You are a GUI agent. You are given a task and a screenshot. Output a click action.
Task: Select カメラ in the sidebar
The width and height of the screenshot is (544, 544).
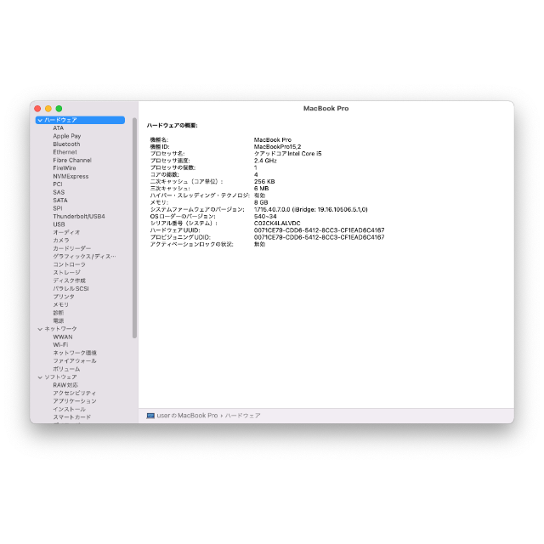(61, 240)
